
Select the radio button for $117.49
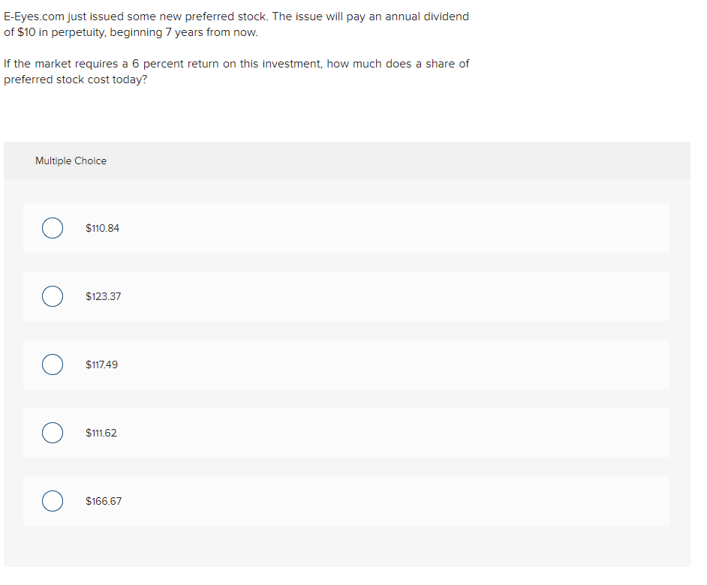[x=52, y=364]
